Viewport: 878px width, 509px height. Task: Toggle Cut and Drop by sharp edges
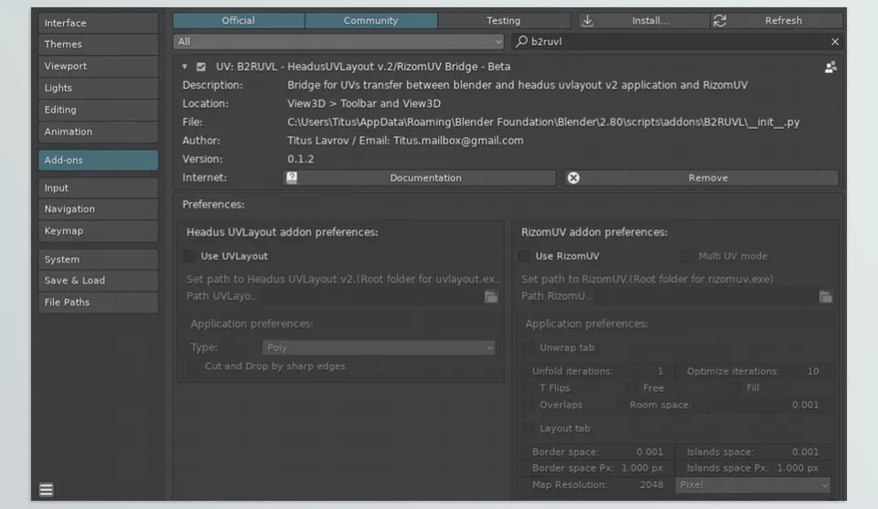tap(194, 366)
